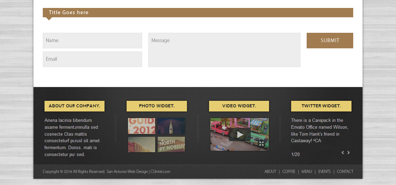Play the video in Video Widget

[239, 135]
